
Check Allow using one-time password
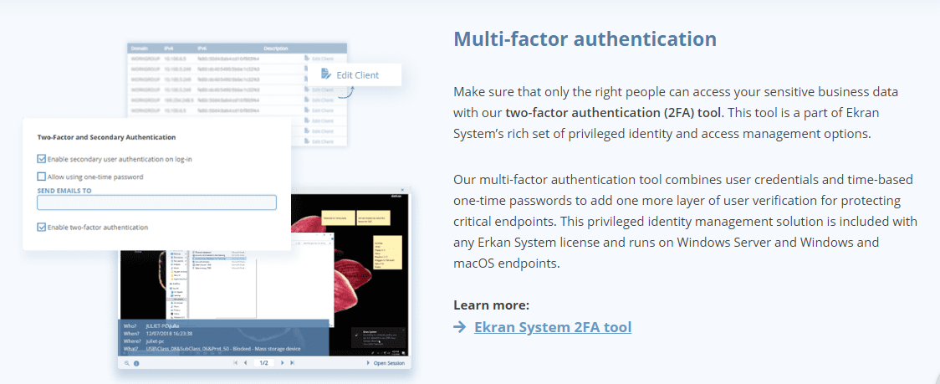(41, 177)
